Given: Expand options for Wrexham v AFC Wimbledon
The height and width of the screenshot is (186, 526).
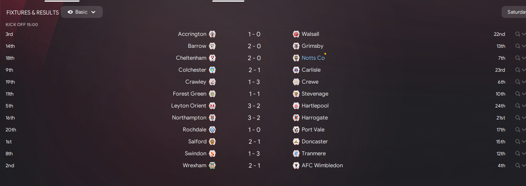Looking at the screenshot, I should pos(523,166).
